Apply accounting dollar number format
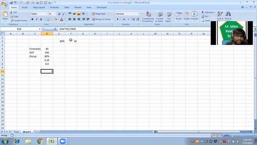 click(x=118, y=19)
